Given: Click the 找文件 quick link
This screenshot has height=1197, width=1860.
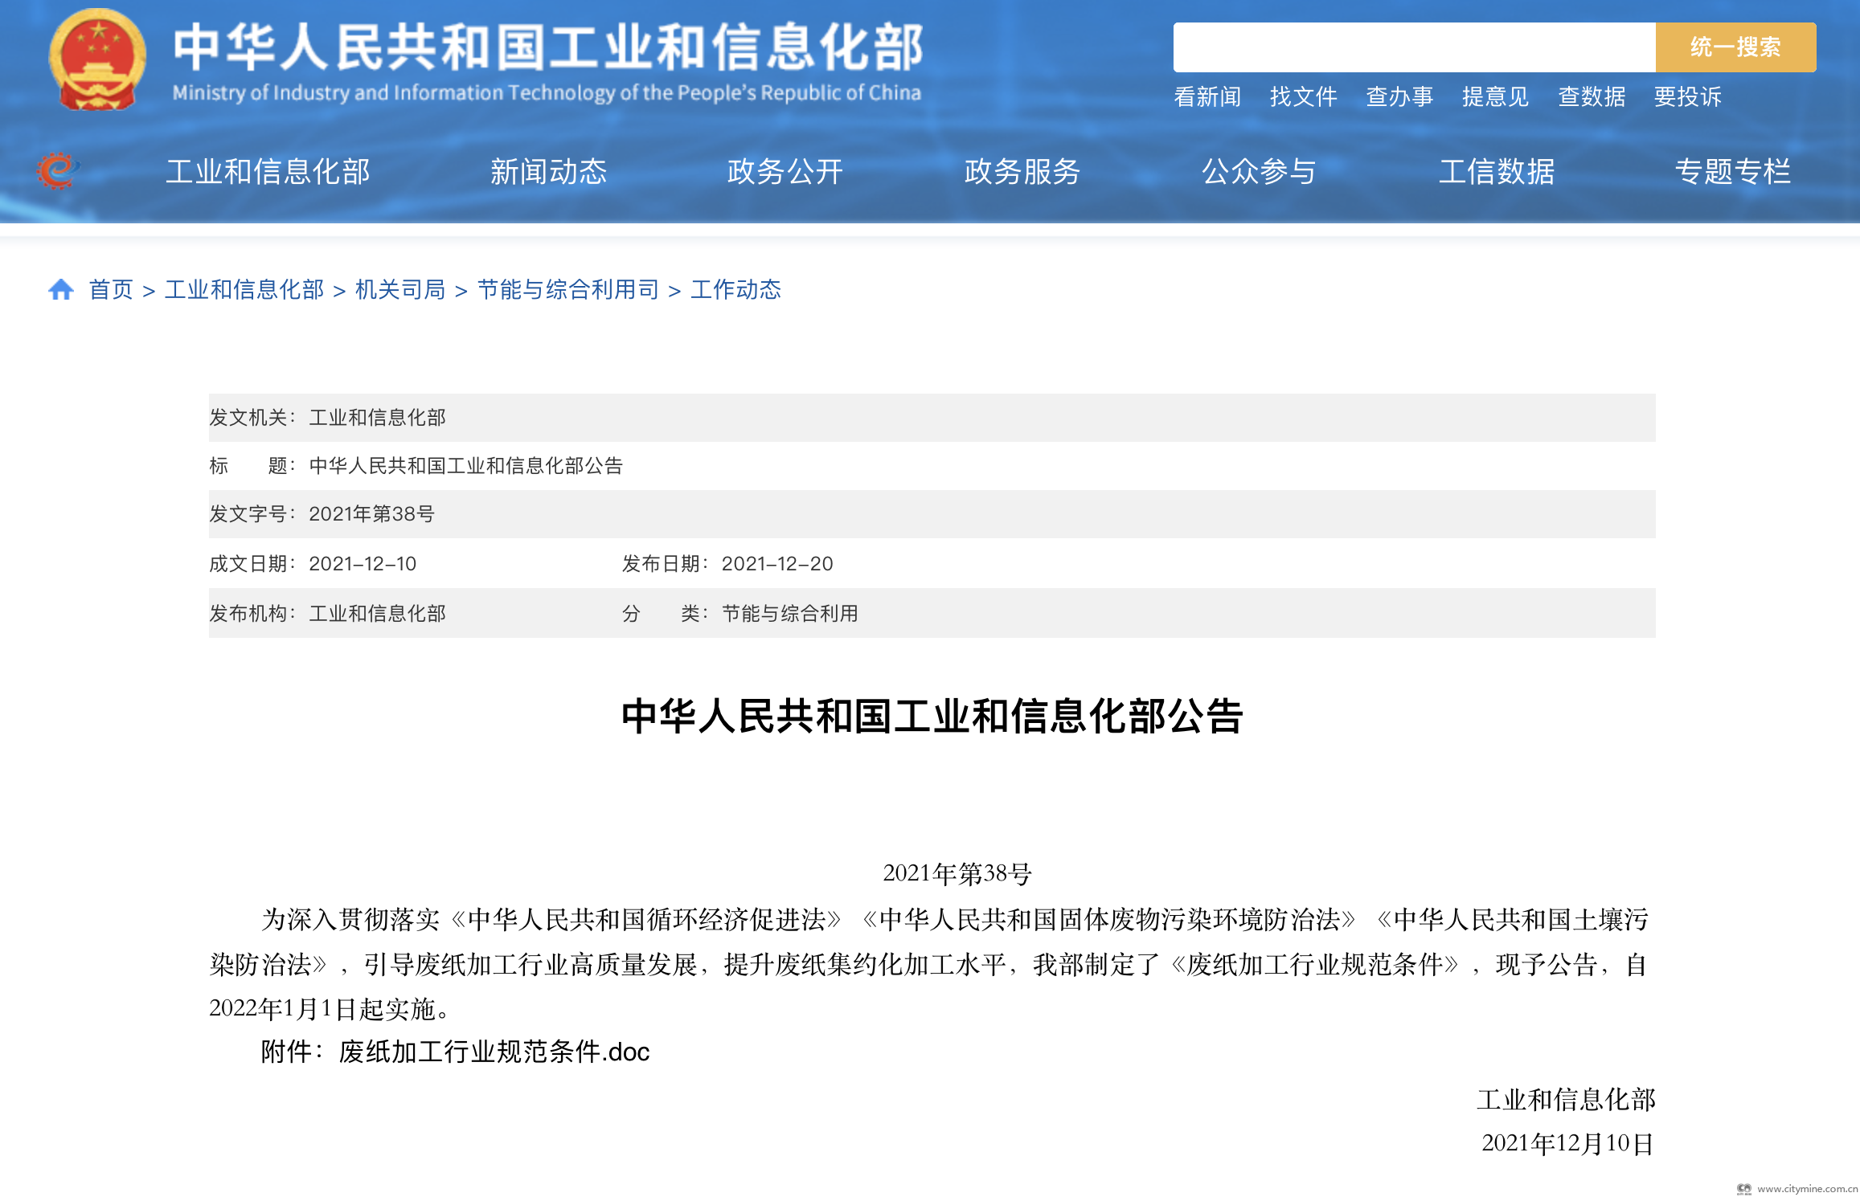Looking at the screenshot, I should (1303, 96).
